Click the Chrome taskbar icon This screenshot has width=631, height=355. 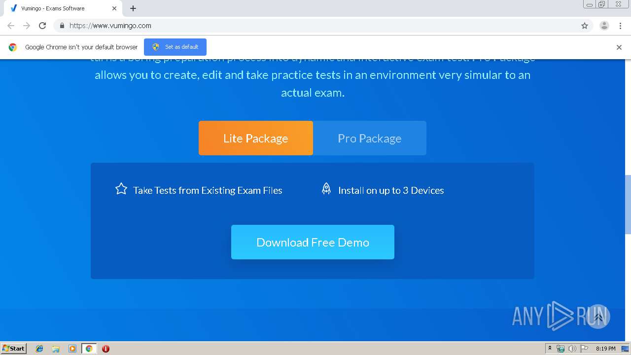89,349
